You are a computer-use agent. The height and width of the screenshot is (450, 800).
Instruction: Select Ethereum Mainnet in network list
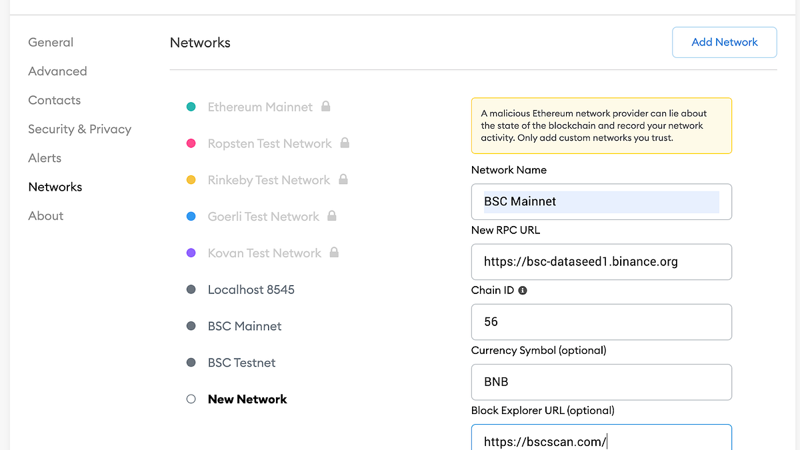[x=260, y=107]
